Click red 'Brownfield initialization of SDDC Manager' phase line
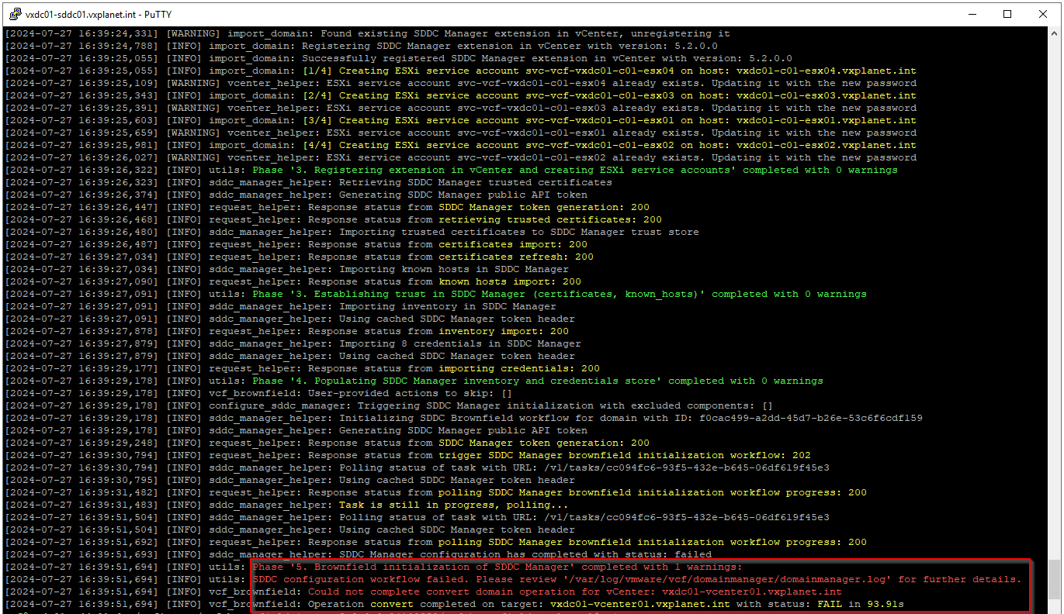 [497, 567]
